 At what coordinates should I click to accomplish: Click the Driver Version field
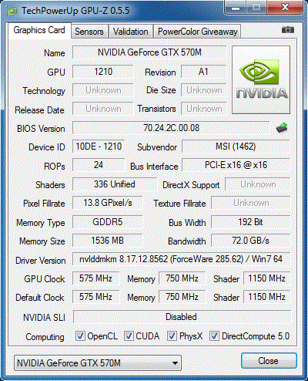pyautogui.click(x=181, y=259)
